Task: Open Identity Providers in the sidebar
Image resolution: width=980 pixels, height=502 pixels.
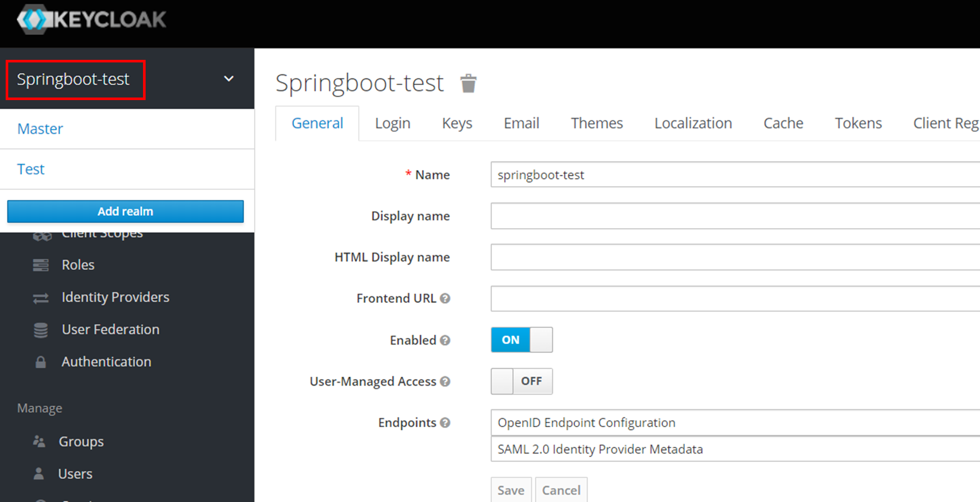Action: 115,297
